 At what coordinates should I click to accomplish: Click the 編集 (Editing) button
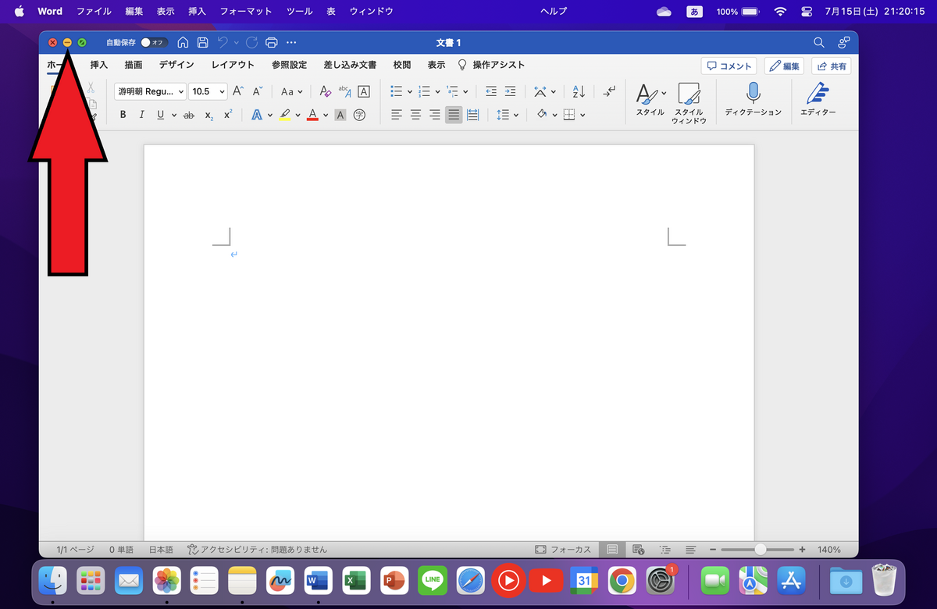784,66
